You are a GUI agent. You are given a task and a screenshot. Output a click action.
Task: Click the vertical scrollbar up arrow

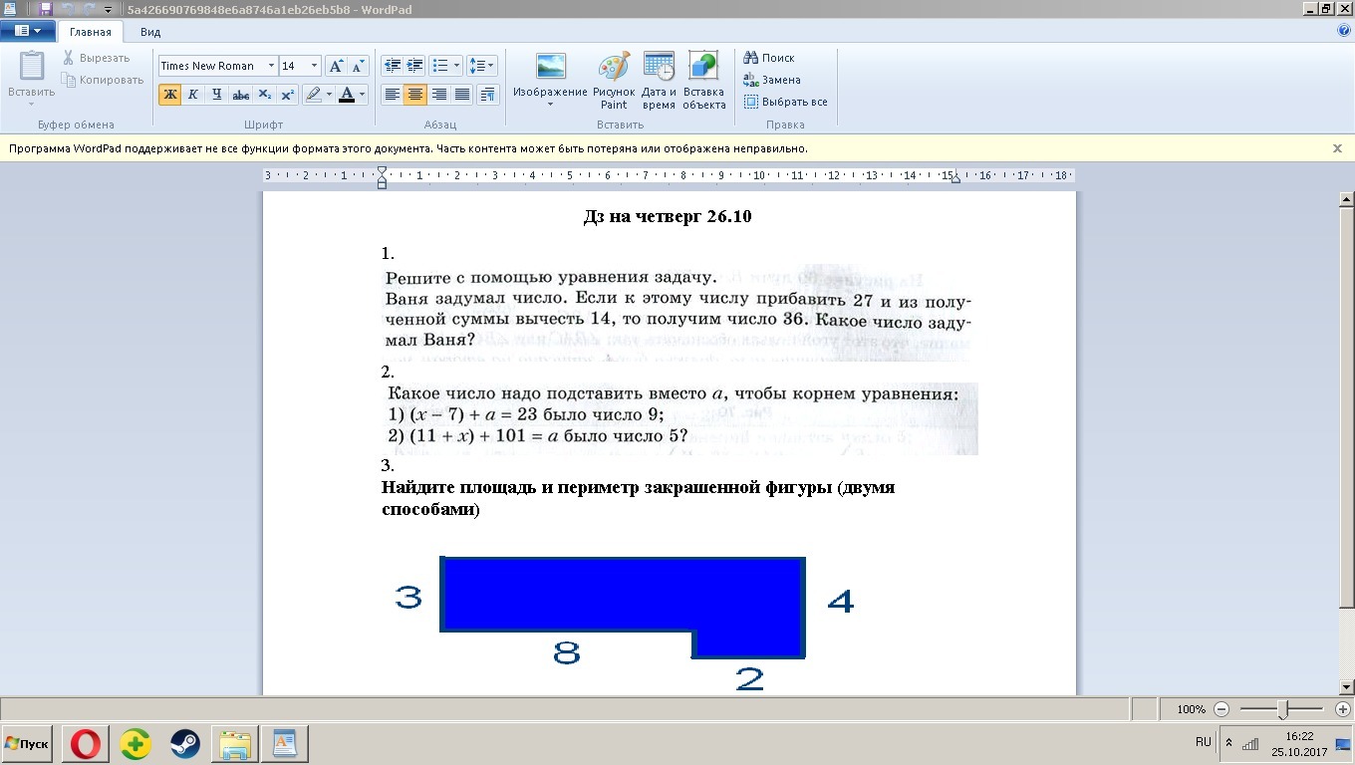[1346, 200]
